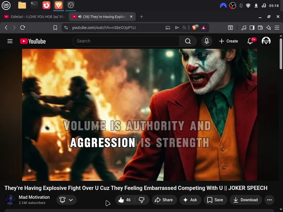Open the music note sound tray icon

264,6
